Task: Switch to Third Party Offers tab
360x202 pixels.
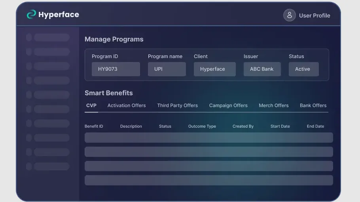Action: point(177,106)
